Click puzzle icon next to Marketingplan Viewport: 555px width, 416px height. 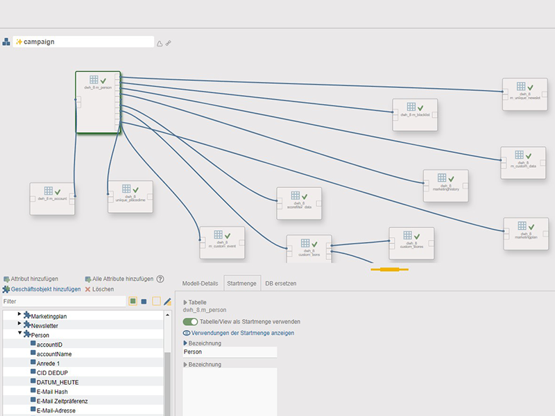pos(27,315)
